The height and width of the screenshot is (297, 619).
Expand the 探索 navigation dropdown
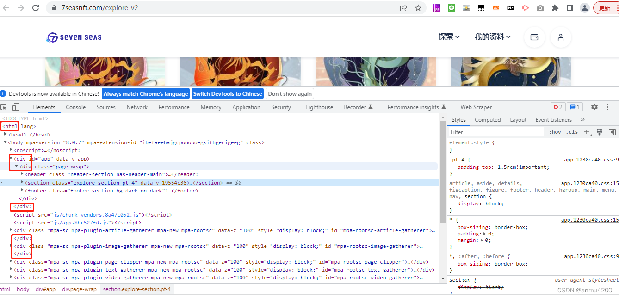449,37
